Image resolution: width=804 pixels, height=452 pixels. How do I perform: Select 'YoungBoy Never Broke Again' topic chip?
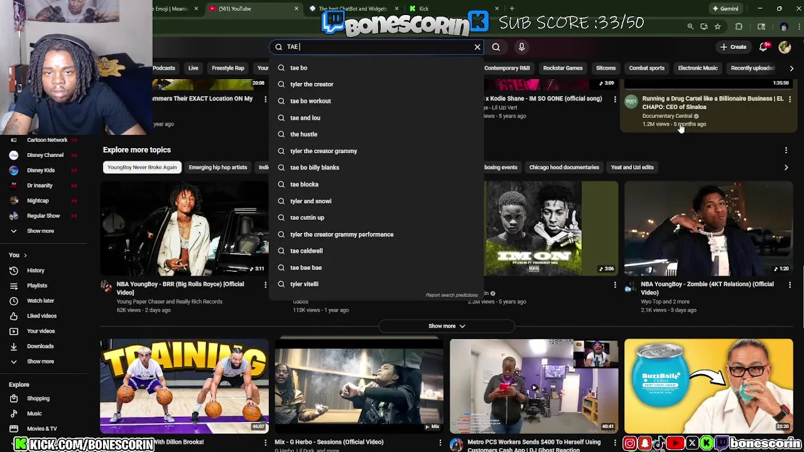[x=142, y=168]
